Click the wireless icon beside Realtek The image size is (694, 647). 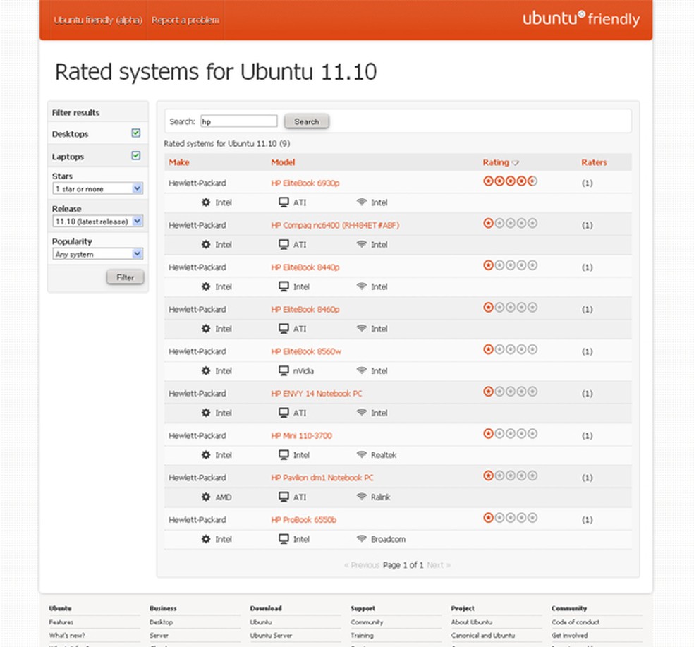click(x=362, y=455)
